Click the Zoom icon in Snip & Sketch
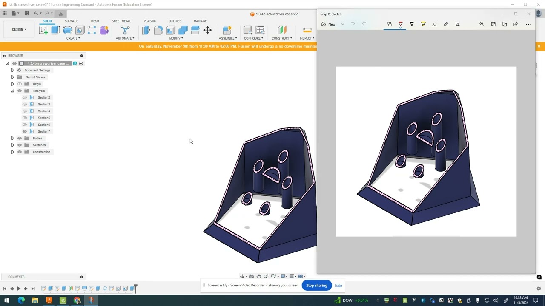Image resolution: width=545 pixels, height=306 pixels. click(482, 24)
